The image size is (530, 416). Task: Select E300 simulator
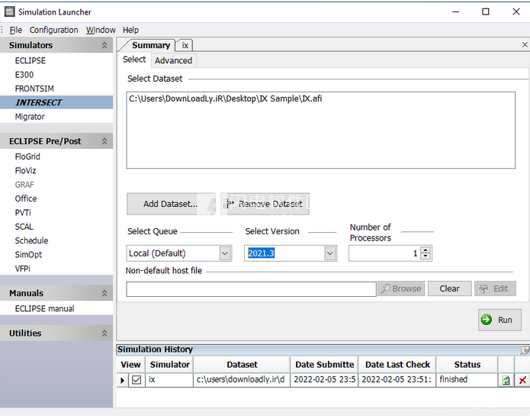click(x=24, y=75)
